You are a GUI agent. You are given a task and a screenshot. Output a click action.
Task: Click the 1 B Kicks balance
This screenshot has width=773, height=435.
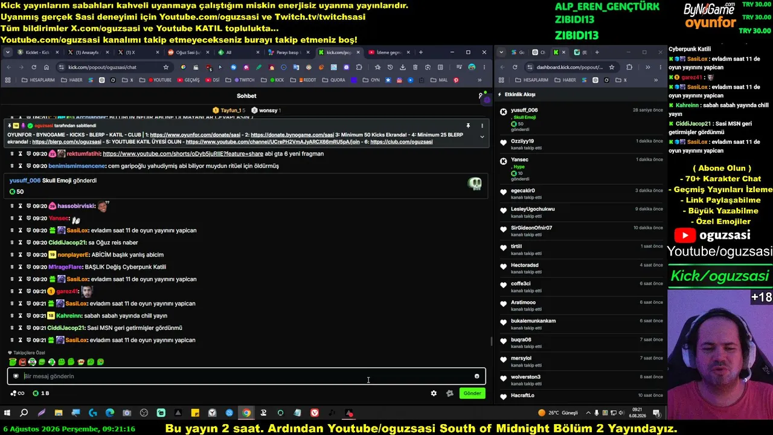point(41,393)
